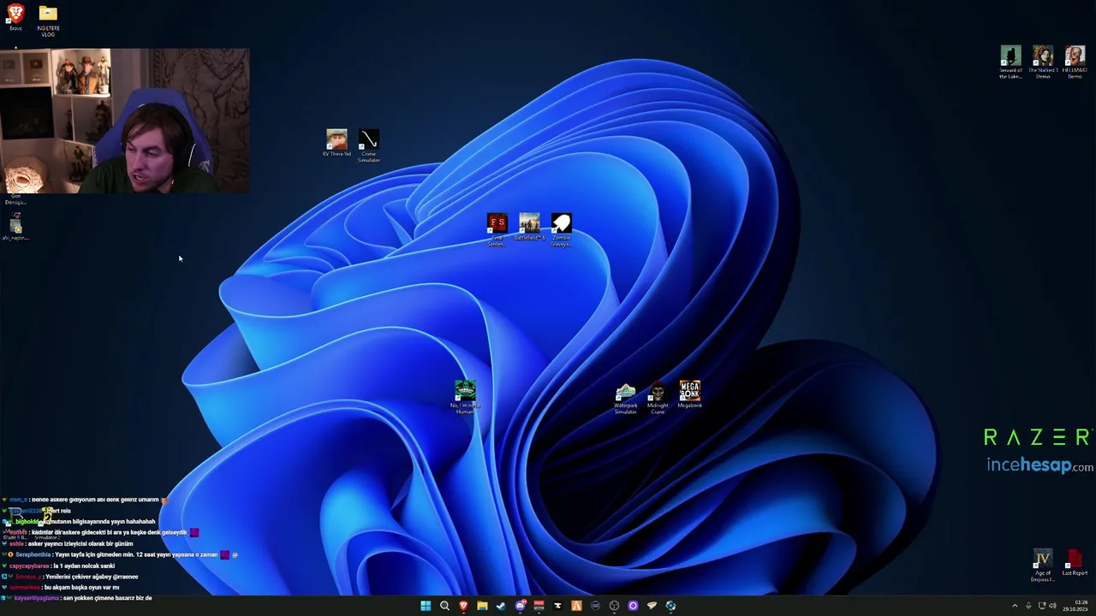The width and height of the screenshot is (1096, 616).
Task: Open Servant of the Lake shortcut
Action: [x=1010, y=62]
